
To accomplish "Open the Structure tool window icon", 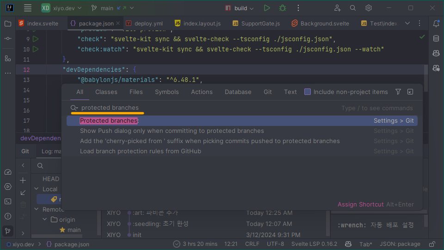I will [8, 58].
